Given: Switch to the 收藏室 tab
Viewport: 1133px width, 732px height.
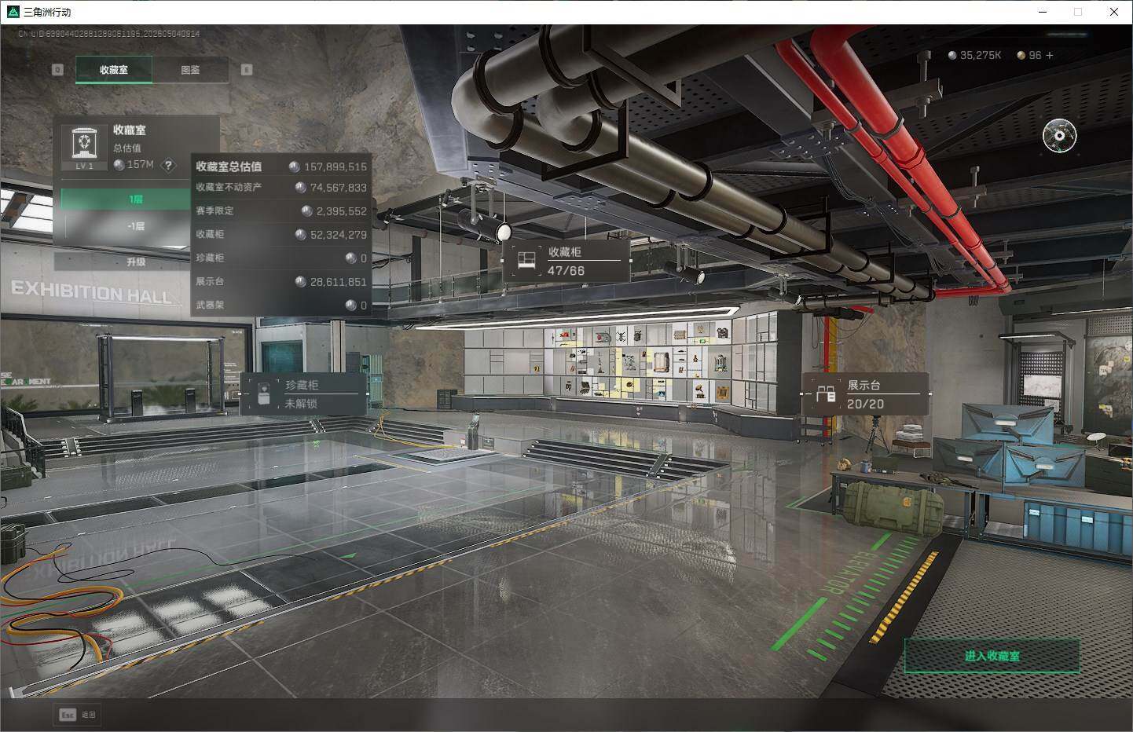Looking at the screenshot, I should pos(114,70).
